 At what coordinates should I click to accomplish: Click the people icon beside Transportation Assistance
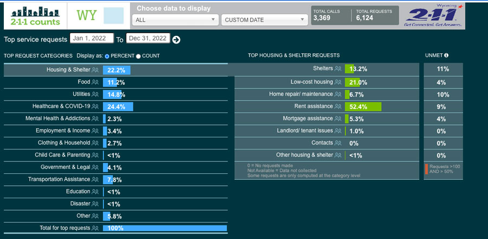click(x=95, y=180)
